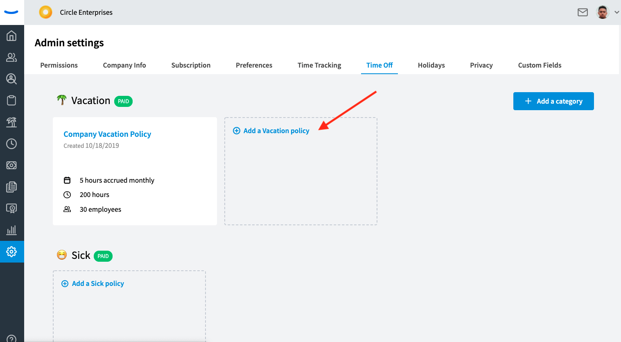Viewport: 621px width, 342px height.
Task: Expand the user account dropdown arrow
Action: pos(616,12)
